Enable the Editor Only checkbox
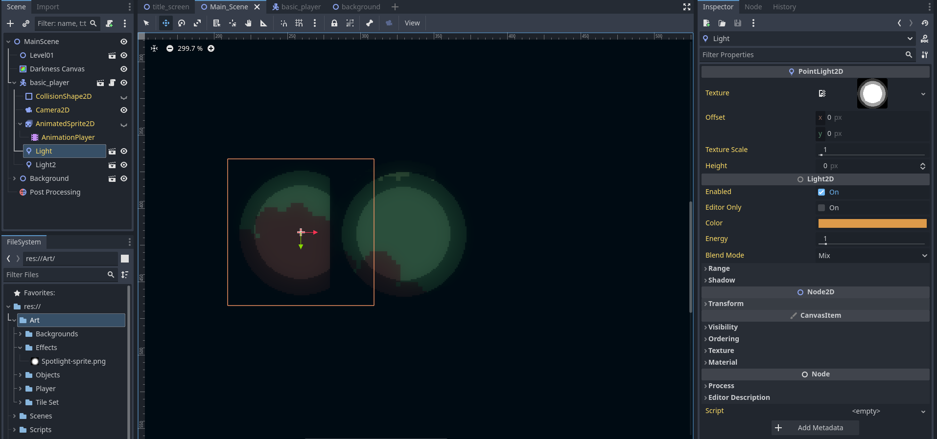 point(821,208)
